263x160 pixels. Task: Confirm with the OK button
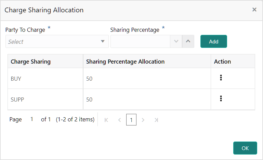click(x=245, y=148)
